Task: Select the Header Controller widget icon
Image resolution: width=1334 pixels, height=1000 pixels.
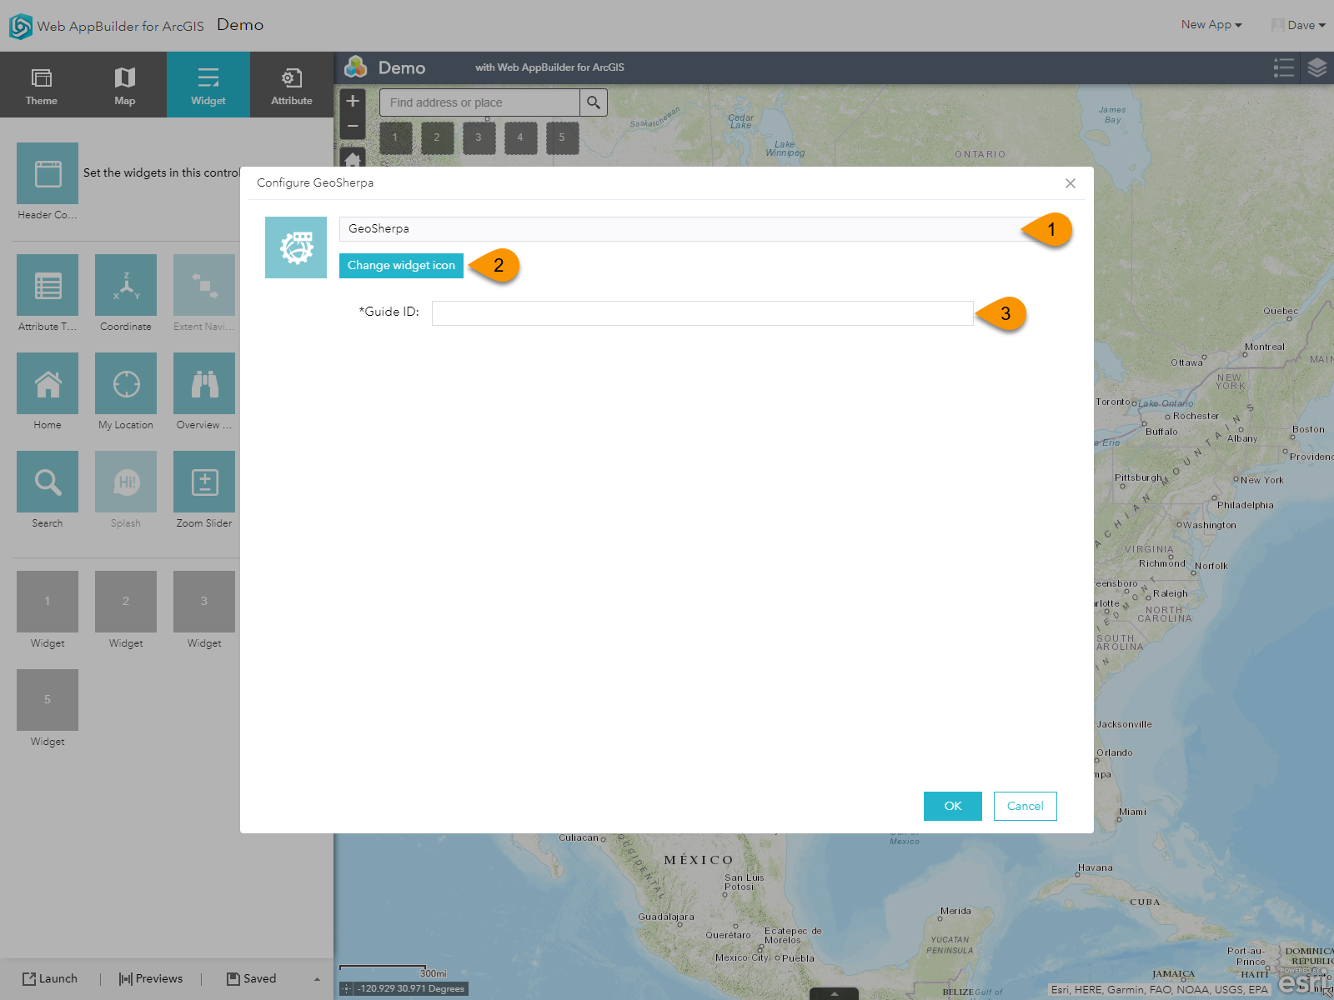Action: 48,173
